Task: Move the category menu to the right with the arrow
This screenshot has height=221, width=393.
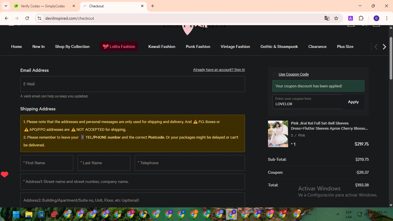Action: [x=384, y=47]
